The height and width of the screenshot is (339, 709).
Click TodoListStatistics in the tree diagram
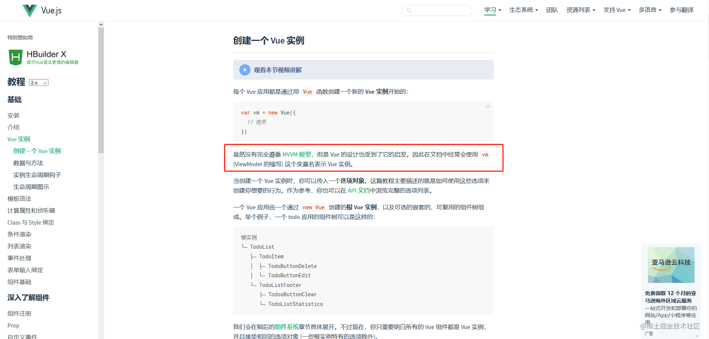coord(296,304)
